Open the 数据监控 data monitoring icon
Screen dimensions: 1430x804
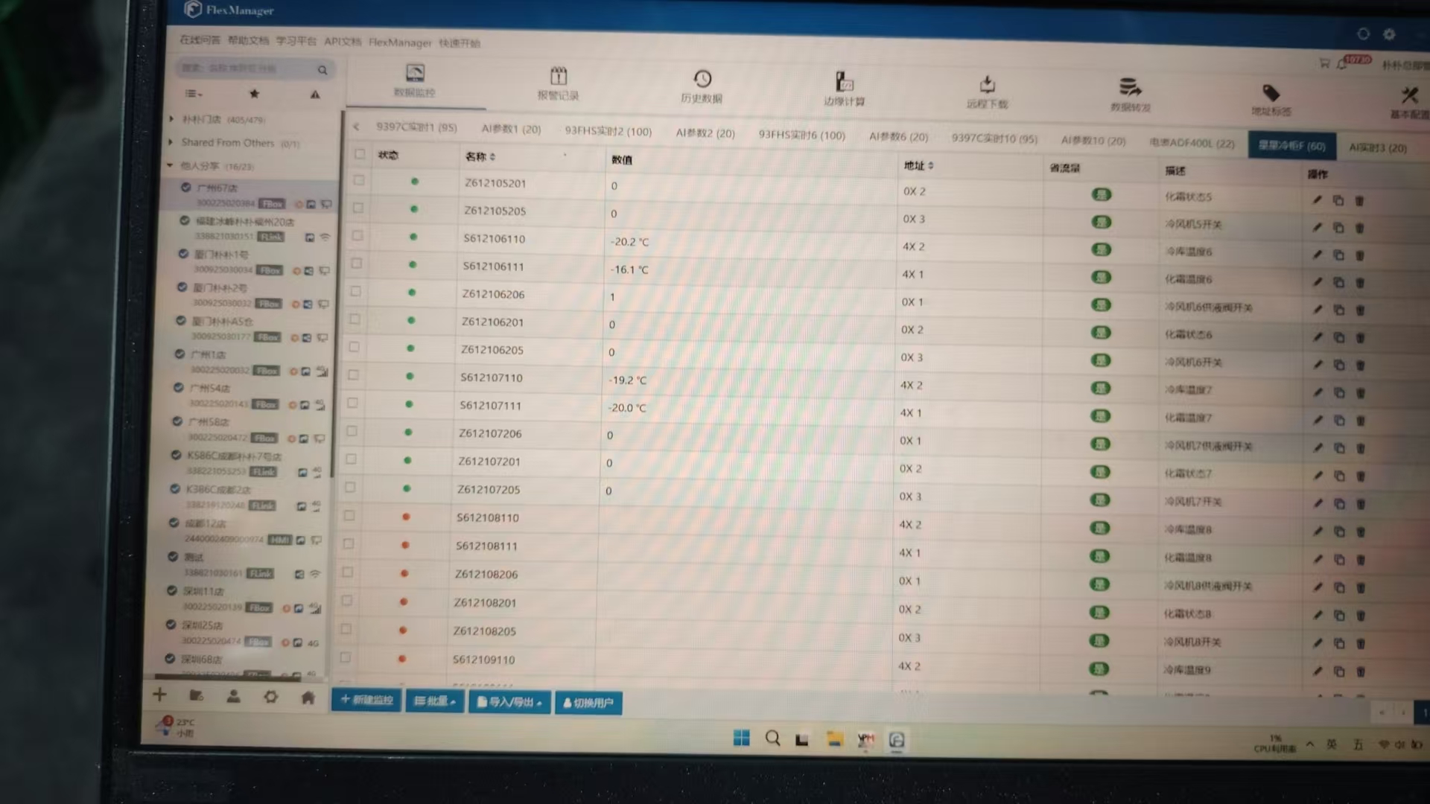click(415, 80)
